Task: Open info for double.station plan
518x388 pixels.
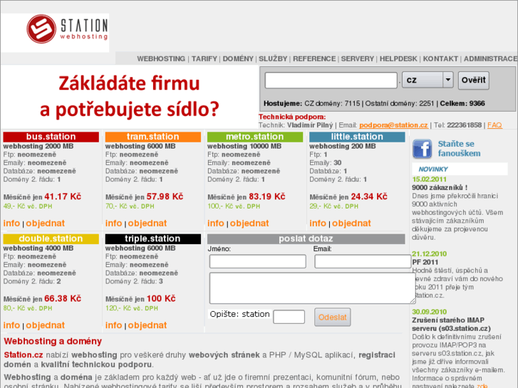Action: click(x=11, y=325)
